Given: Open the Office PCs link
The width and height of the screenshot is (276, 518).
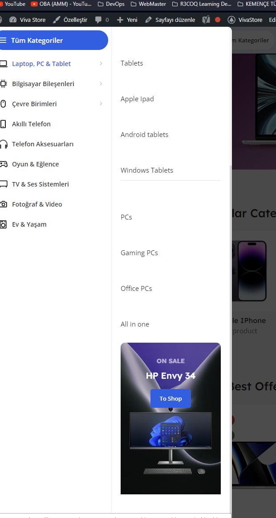Looking at the screenshot, I should pos(136,288).
